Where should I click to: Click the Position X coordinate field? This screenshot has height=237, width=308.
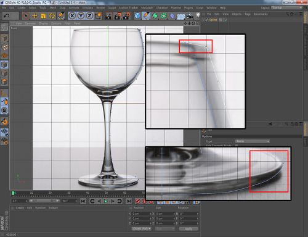click(142, 214)
